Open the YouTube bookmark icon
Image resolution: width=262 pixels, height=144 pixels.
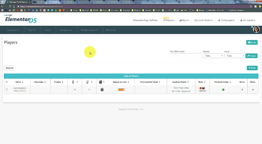click(18, 10)
